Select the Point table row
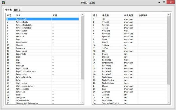The width and height of the screenshot is (176, 110). tap(43, 95)
